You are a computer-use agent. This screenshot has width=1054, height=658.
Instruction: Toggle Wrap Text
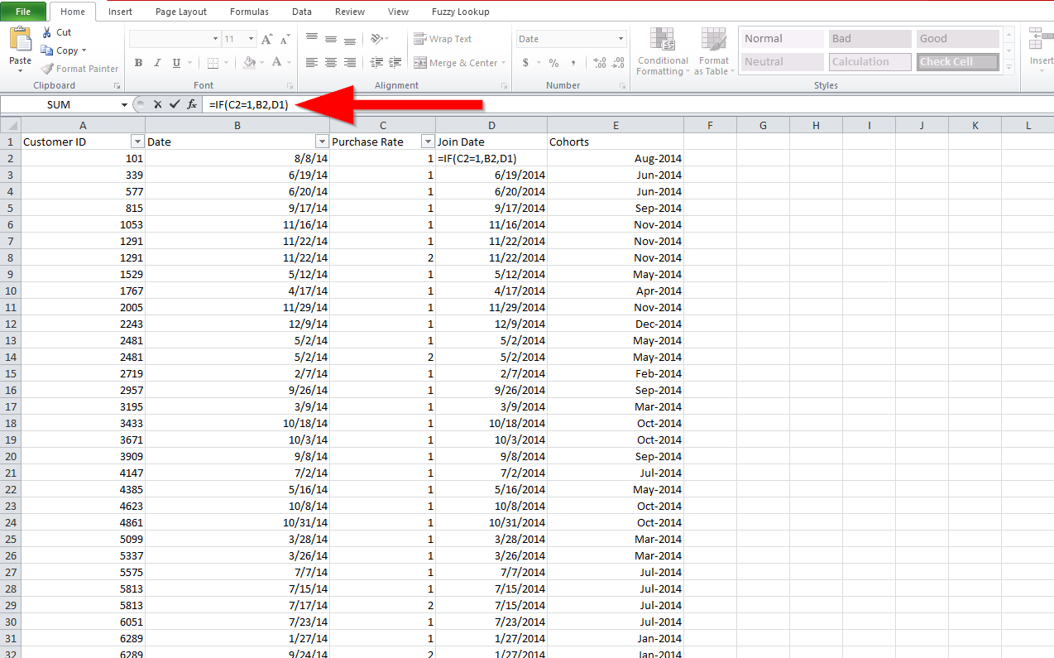click(x=443, y=39)
